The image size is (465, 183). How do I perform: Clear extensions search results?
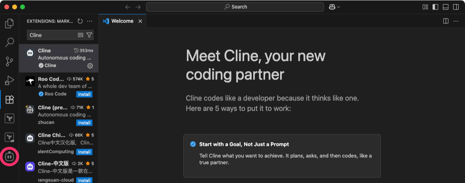pyautogui.click(x=80, y=35)
